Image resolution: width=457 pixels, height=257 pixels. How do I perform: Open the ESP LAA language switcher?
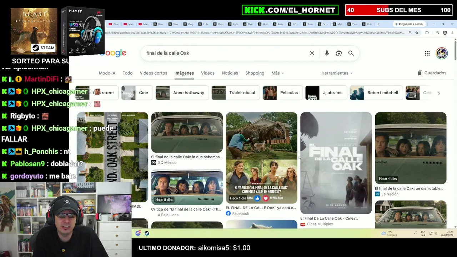424,233
